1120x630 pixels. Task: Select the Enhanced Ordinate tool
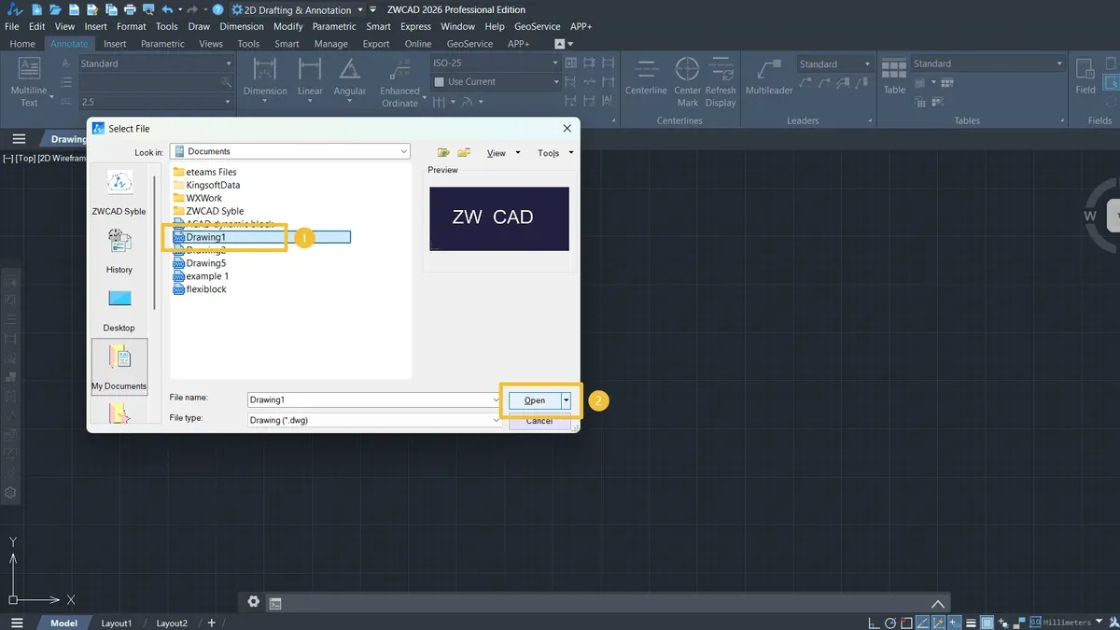399,83
